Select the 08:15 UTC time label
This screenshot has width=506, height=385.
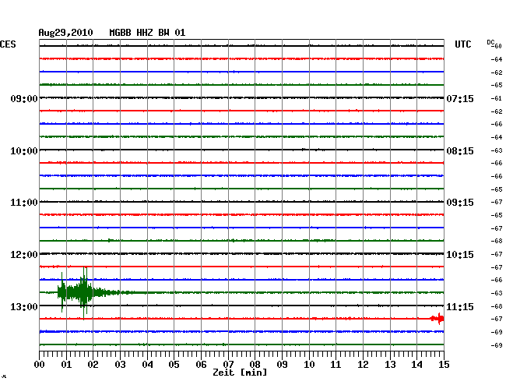(460, 151)
